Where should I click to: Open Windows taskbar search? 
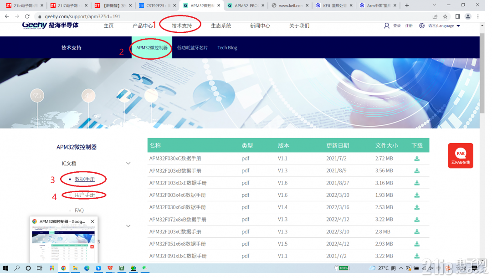17,268
